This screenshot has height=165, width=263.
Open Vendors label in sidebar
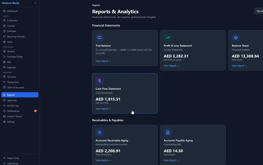click(11, 51)
